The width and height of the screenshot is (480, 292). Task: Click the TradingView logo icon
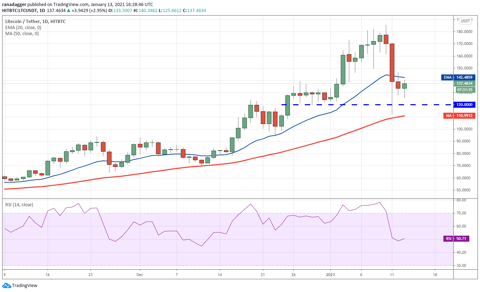tap(6, 285)
